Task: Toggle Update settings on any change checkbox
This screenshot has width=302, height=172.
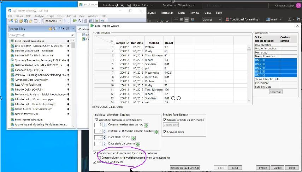Action: tap(165, 120)
